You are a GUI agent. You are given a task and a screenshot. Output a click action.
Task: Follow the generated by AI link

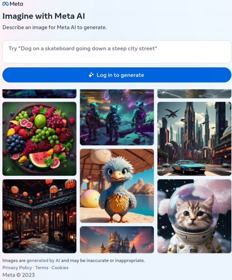tap(43, 260)
